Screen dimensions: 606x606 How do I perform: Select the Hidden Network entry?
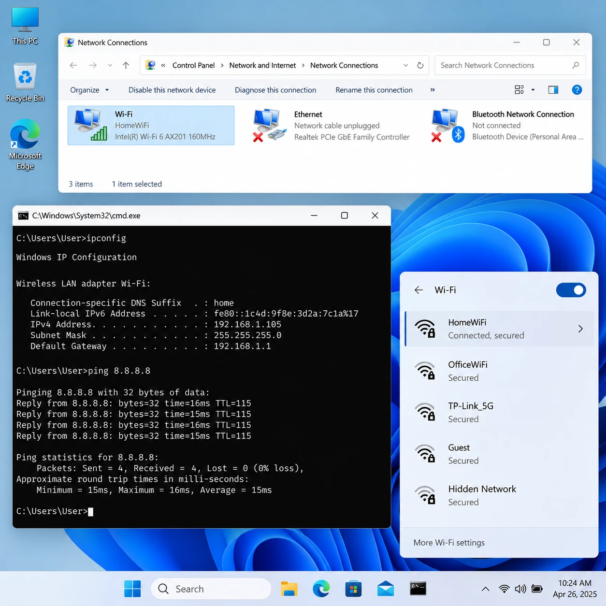coord(499,495)
